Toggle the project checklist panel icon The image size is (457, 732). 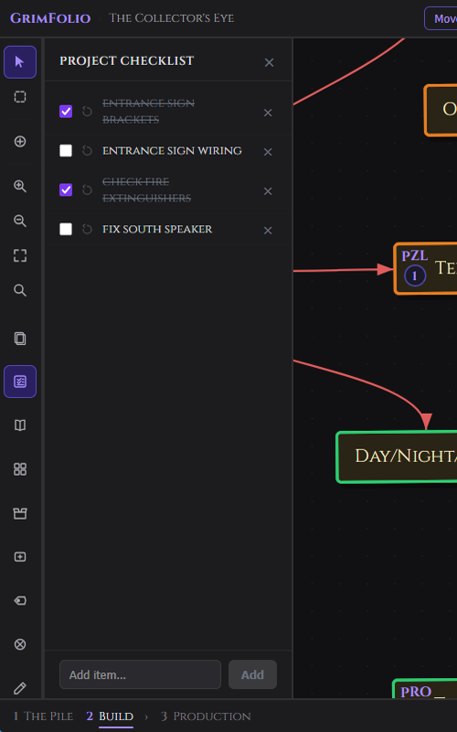(20, 382)
